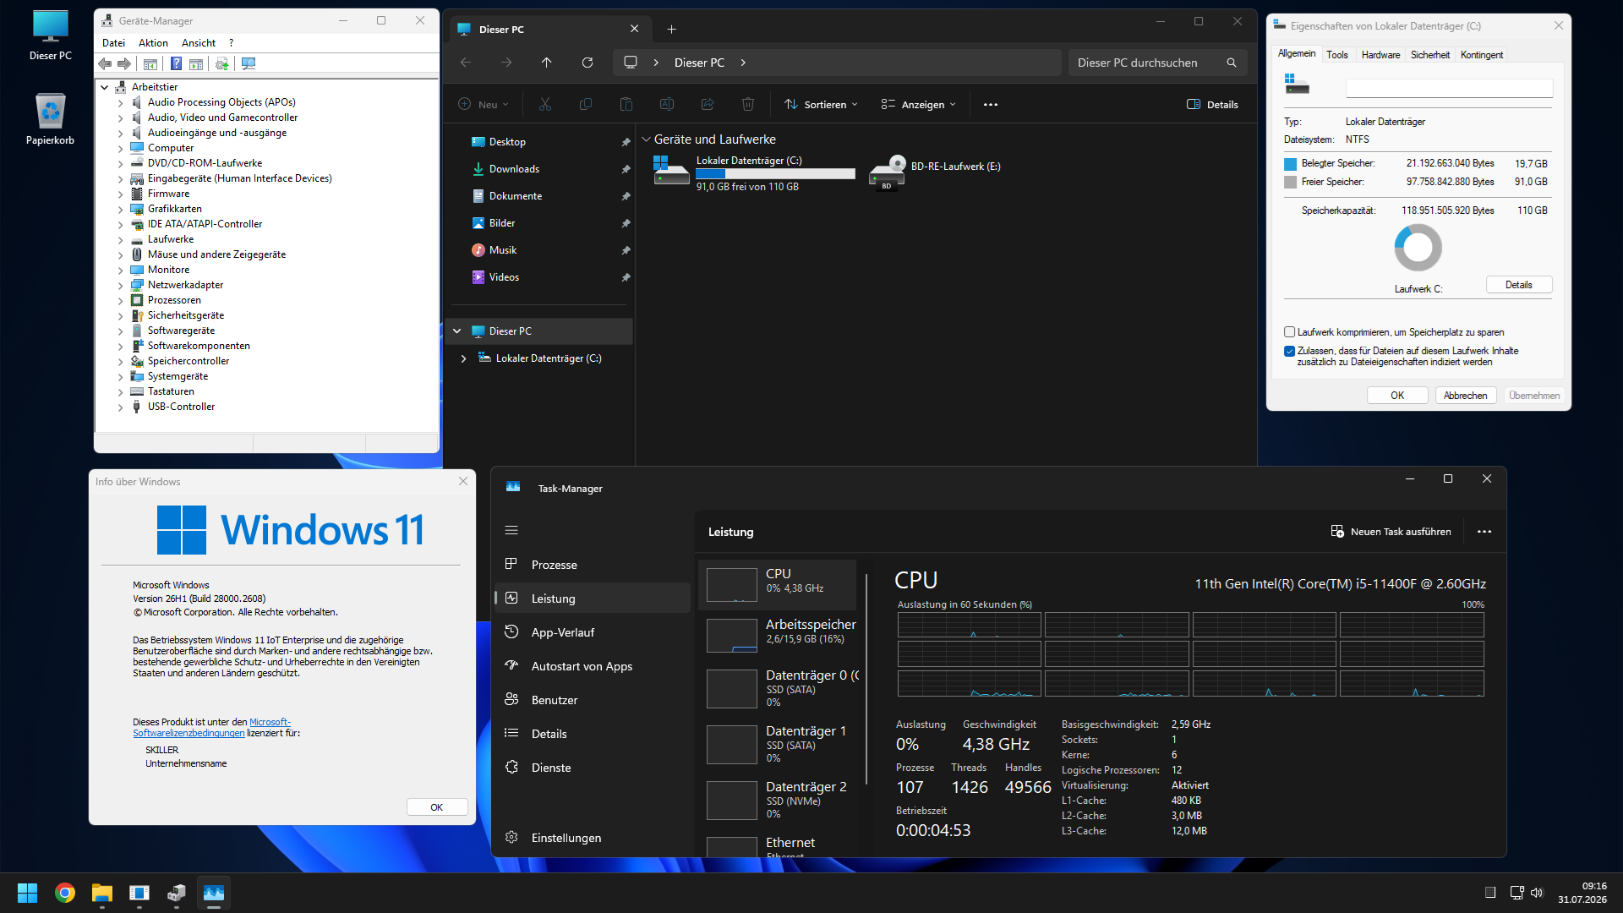This screenshot has height=913, width=1623.
Task: Switch to the Hardware tab in Eigenschaften
Action: point(1380,55)
